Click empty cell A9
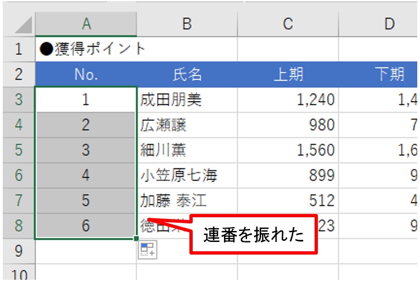This screenshot has height=282, width=420. 86,251
